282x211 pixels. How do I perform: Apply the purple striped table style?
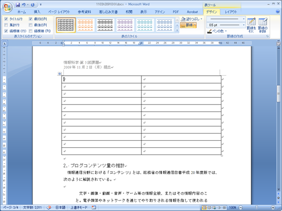click(x=125, y=25)
